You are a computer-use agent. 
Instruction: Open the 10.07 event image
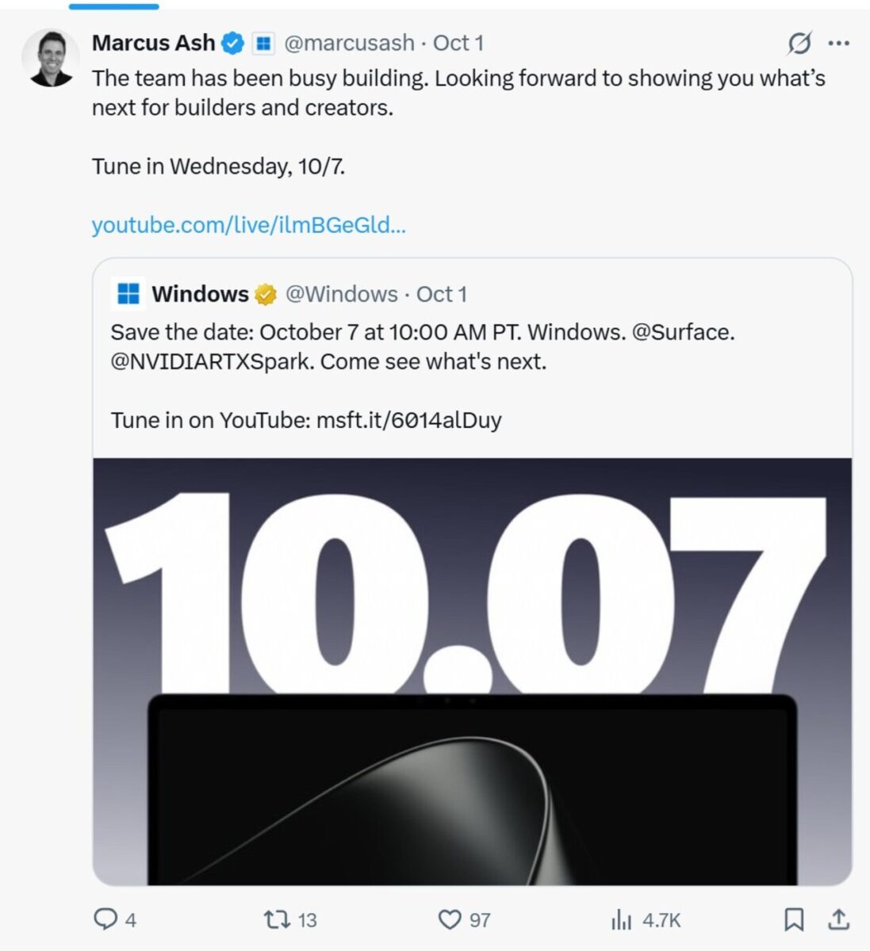click(x=473, y=672)
